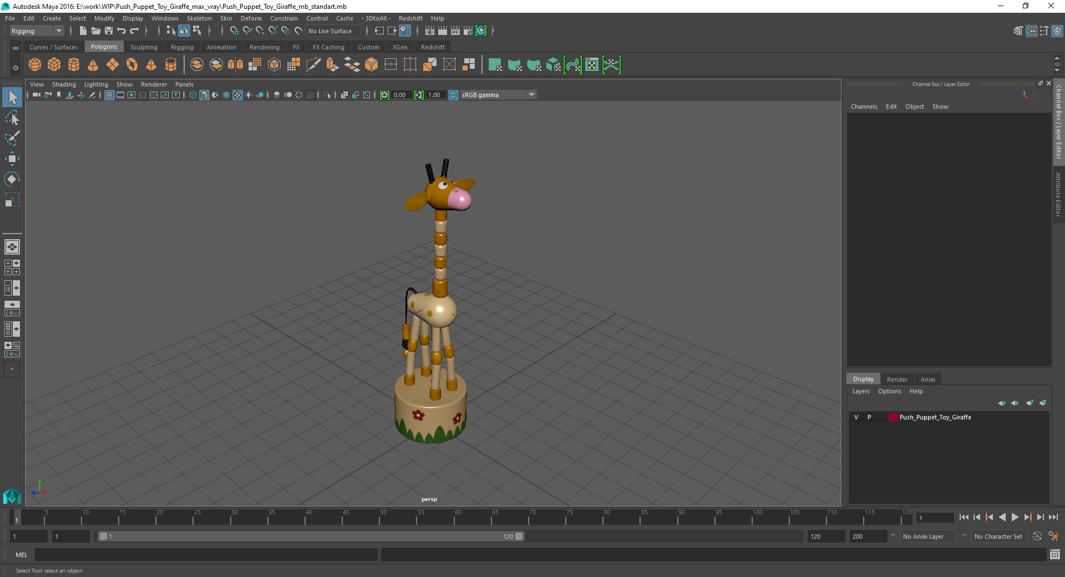
Task: Click the MEL command line input
Action: tap(206, 554)
